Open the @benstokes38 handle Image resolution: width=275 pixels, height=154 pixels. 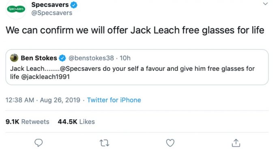pos(91,58)
